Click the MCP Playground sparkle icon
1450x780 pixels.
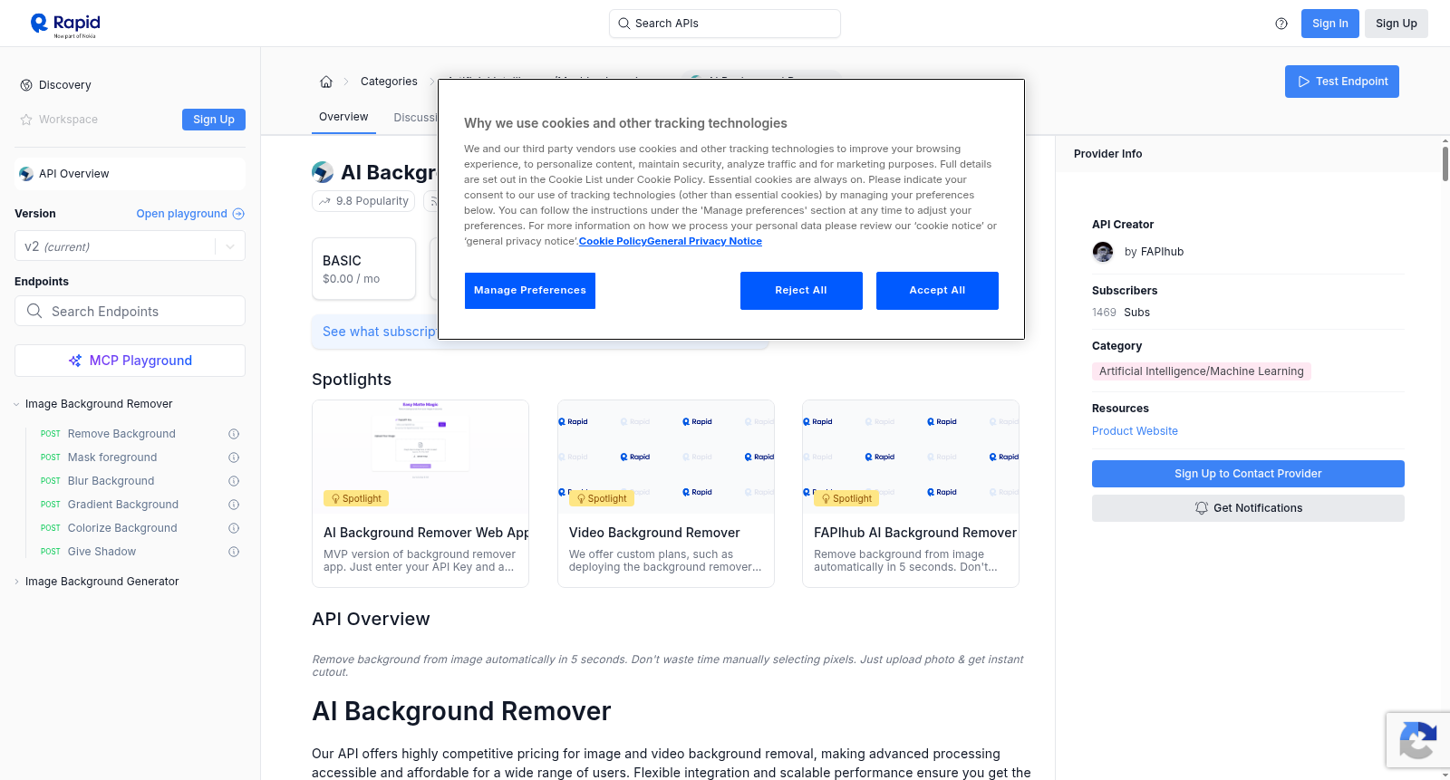pyautogui.click(x=75, y=361)
